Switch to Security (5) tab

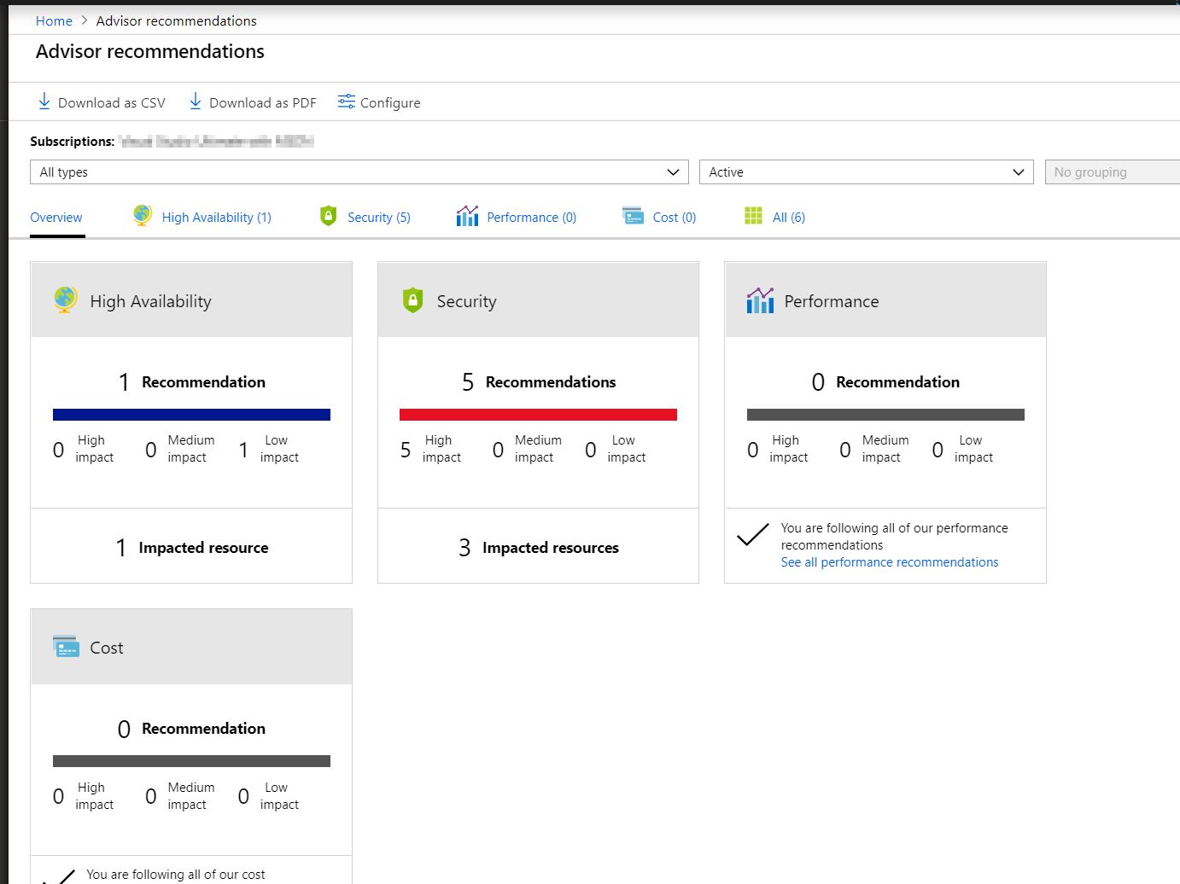click(365, 217)
